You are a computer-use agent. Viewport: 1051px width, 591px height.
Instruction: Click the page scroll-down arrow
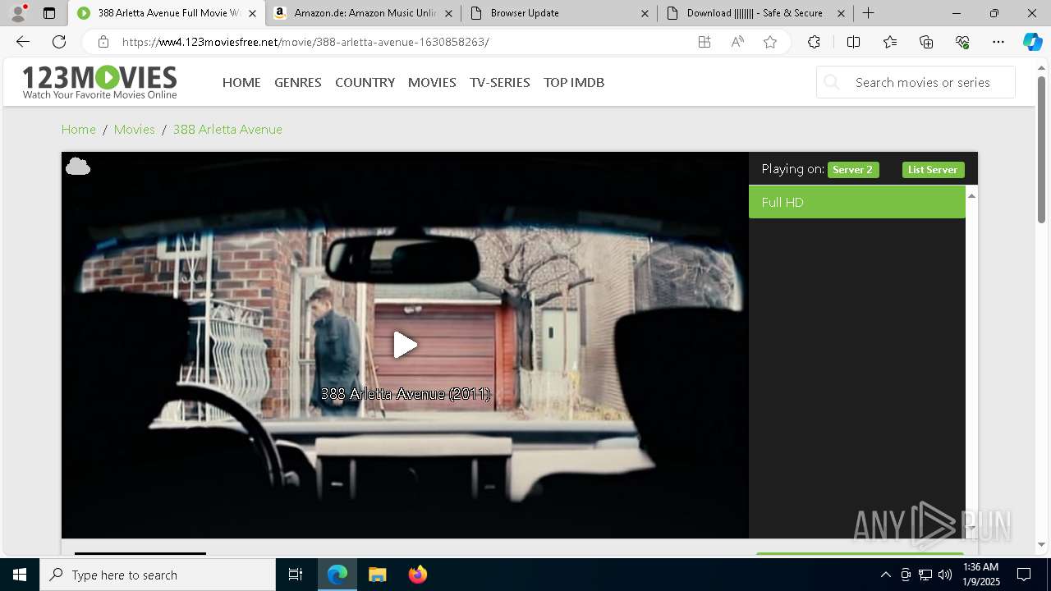1041,544
